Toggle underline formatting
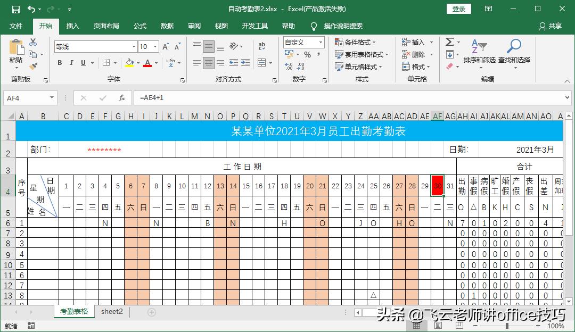The height and width of the screenshot is (332, 575). coord(83,63)
